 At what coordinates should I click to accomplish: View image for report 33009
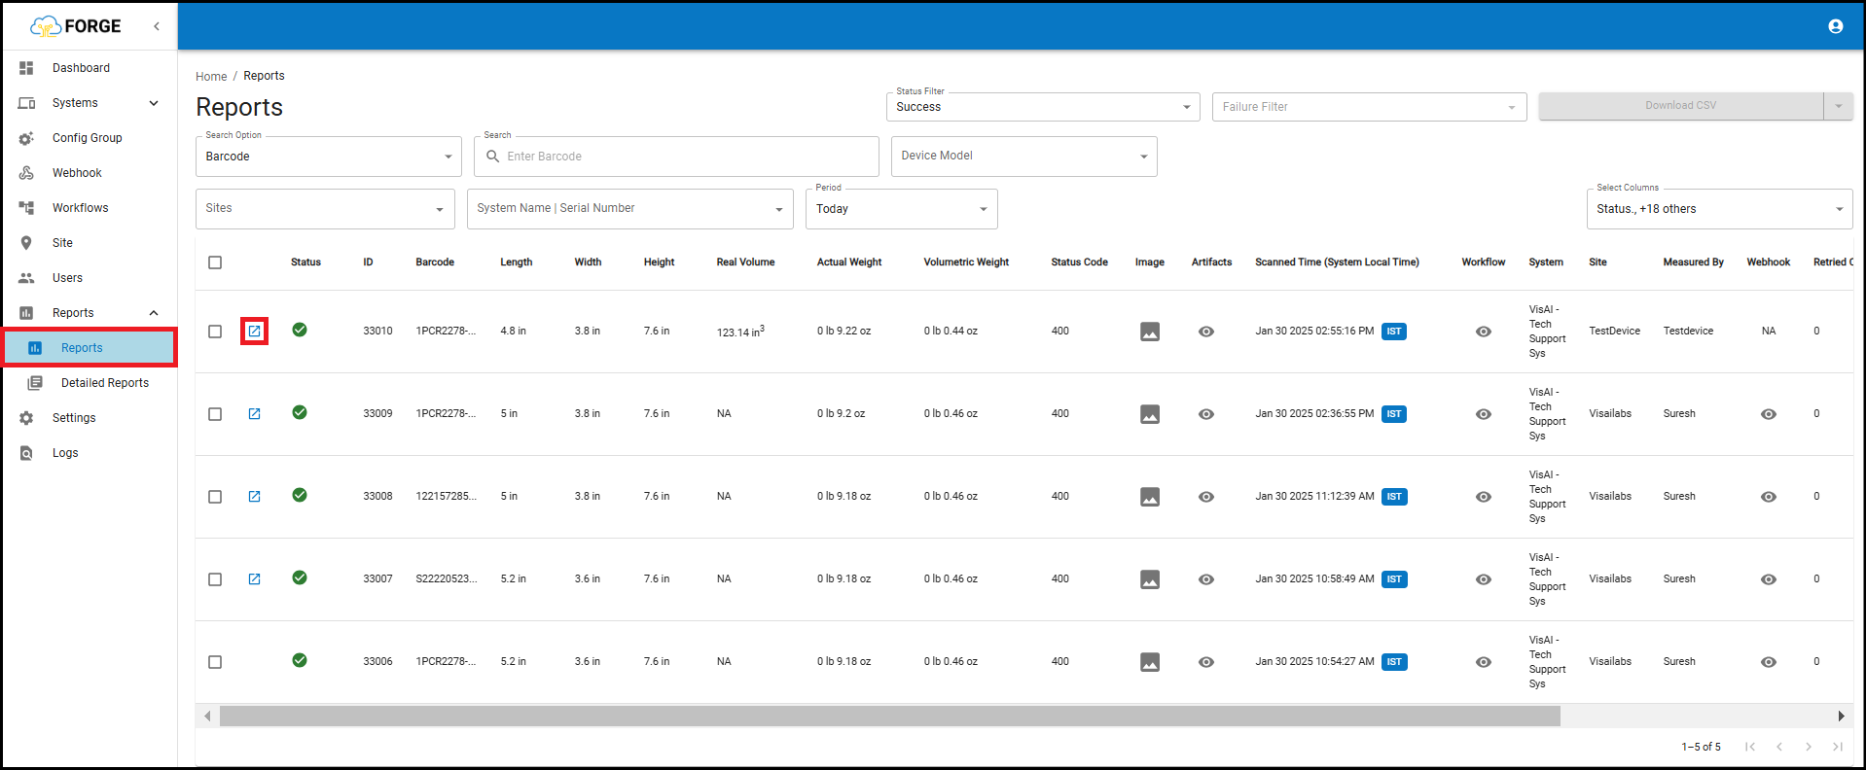[x=1149, y=414]
